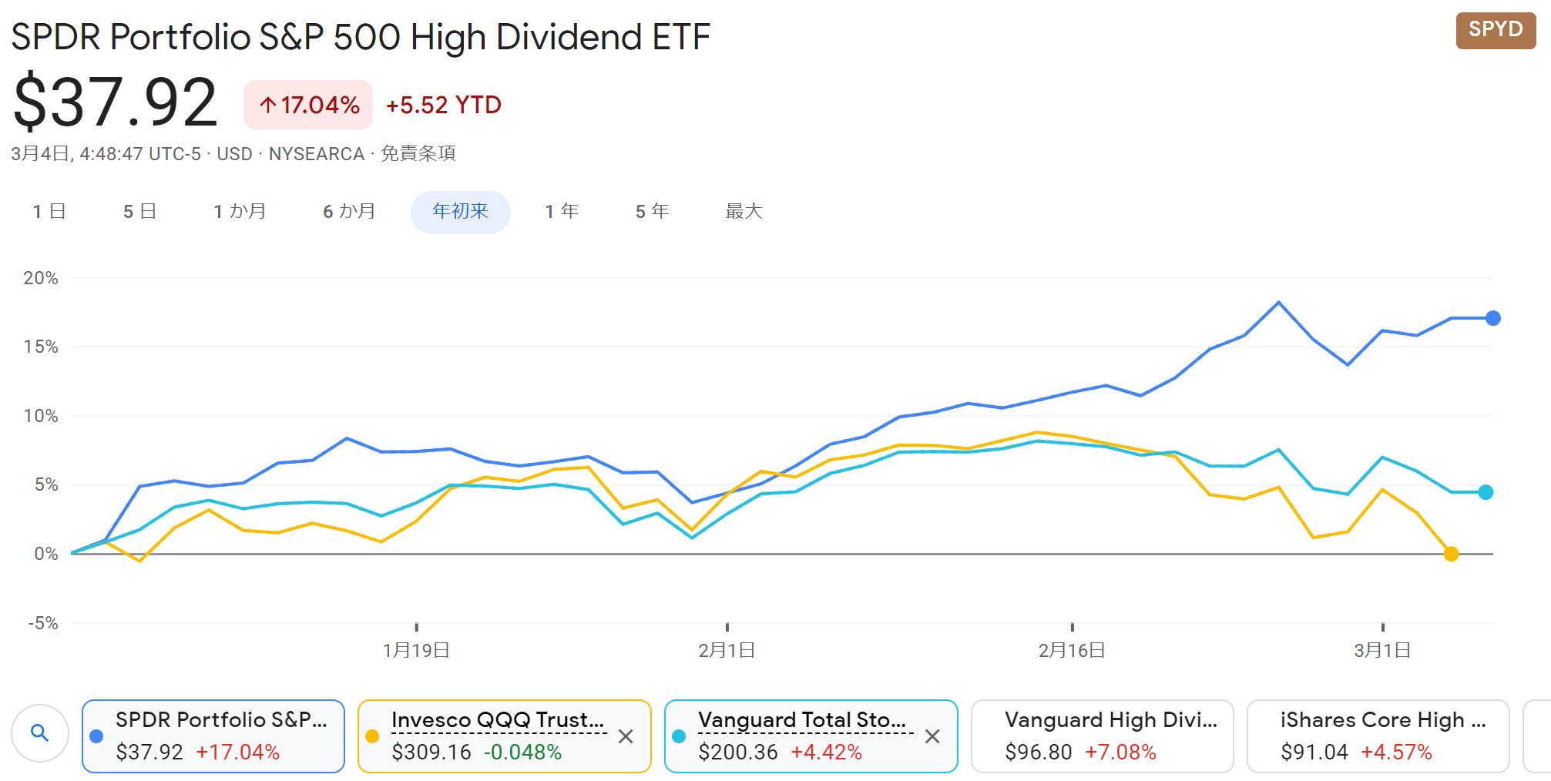Select the 最大 max range tab

[744, 211]
